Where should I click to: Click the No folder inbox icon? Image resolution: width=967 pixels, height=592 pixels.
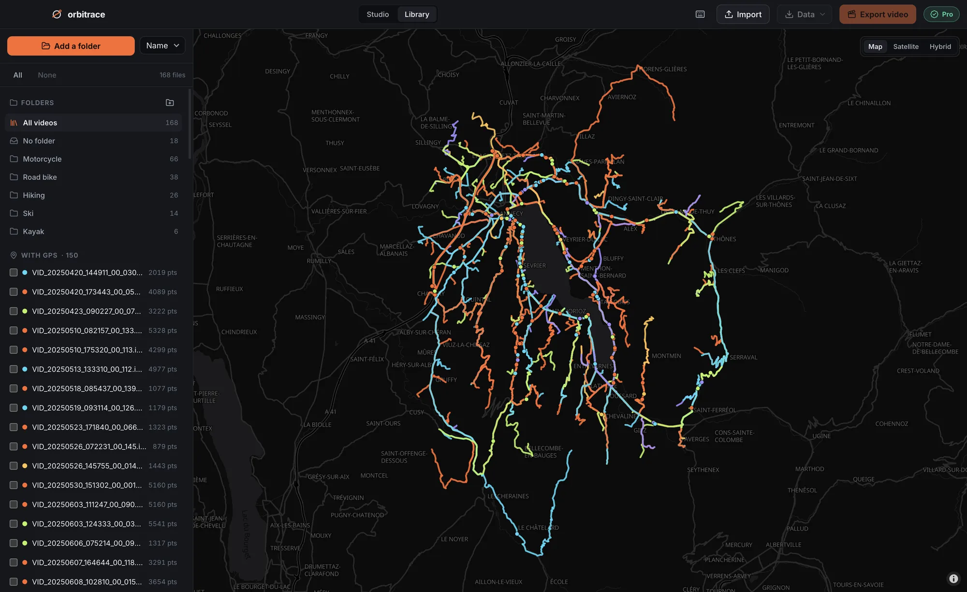tap(14, 141)
